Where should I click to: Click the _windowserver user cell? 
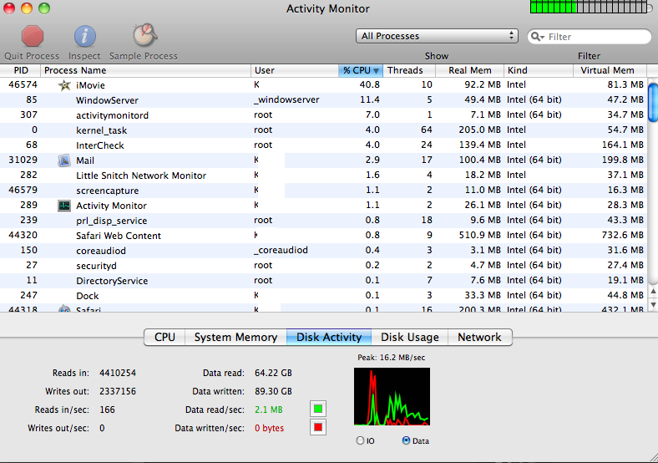286,100
